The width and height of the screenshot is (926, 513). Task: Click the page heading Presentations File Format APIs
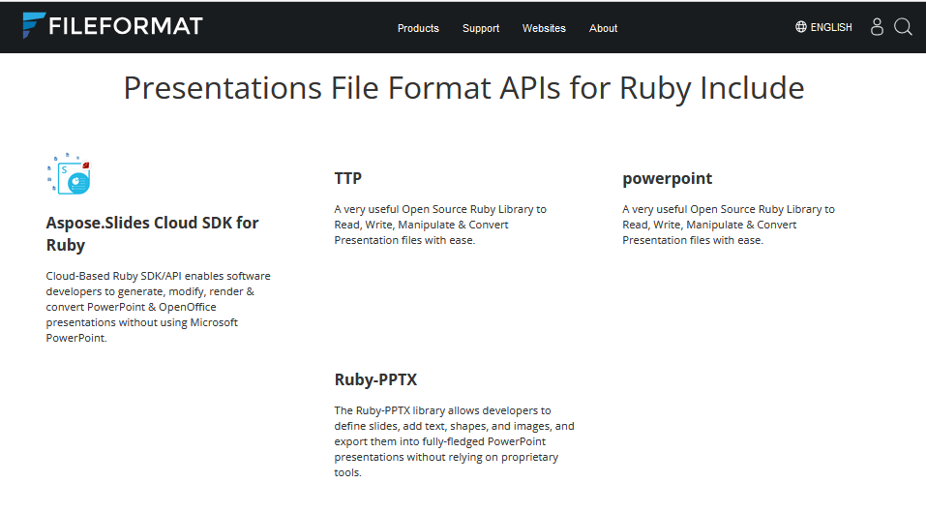463,88
